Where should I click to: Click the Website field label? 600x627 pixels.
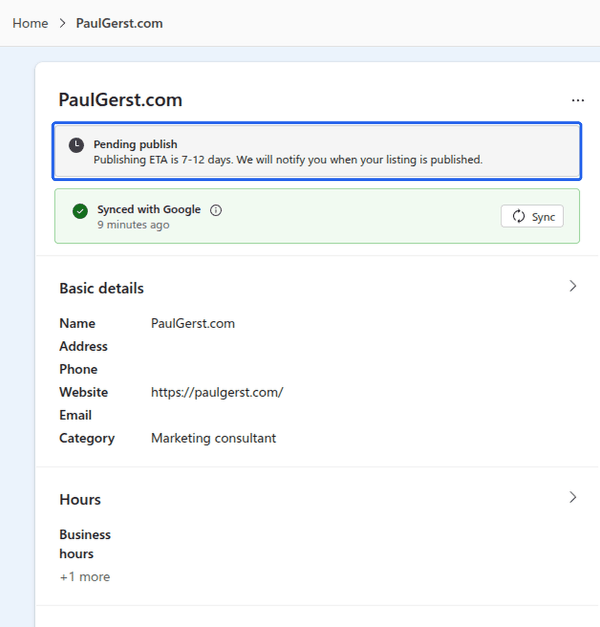(83, 392)
